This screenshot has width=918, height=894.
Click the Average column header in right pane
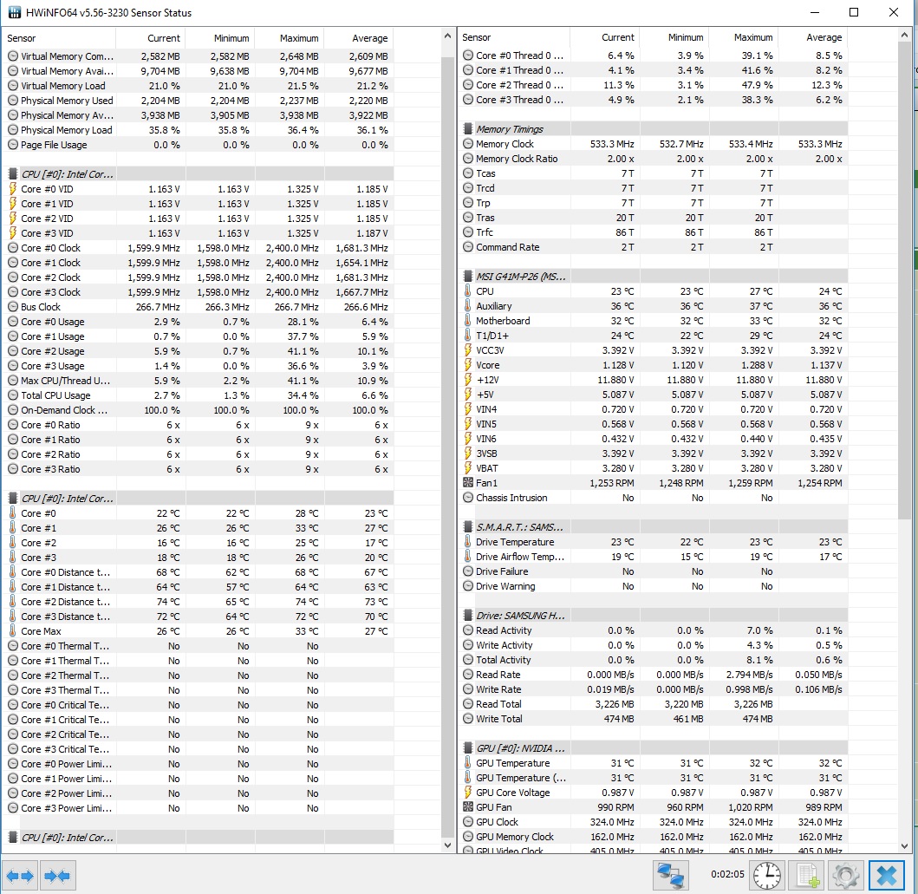(x=824, y=37)
